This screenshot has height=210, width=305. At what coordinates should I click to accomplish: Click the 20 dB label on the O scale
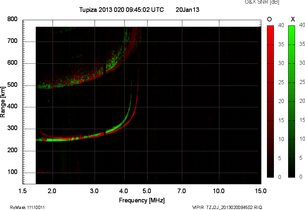coord(281,101)
